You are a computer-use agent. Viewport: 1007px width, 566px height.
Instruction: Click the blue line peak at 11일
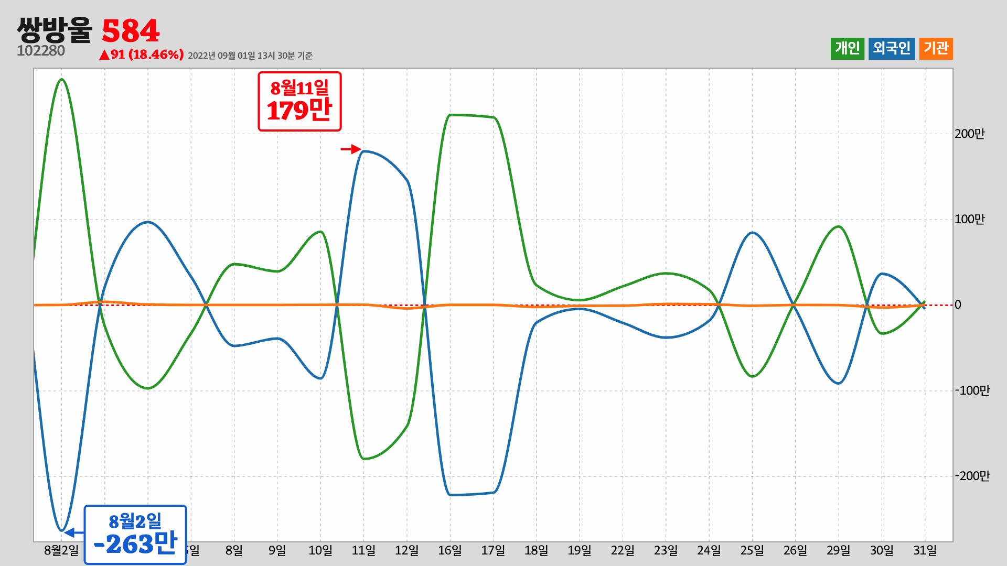coord(363,151)
